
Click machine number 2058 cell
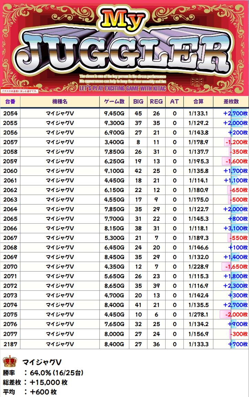[10, 152]
